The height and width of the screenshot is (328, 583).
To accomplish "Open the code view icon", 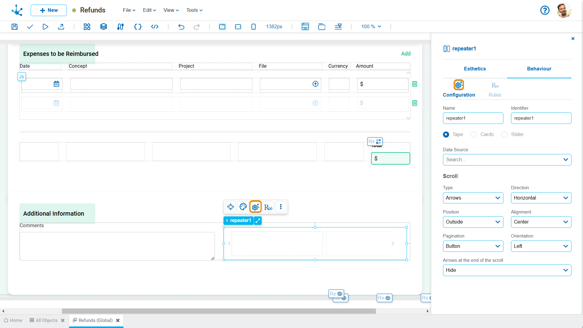I will (x=155, y=27).
